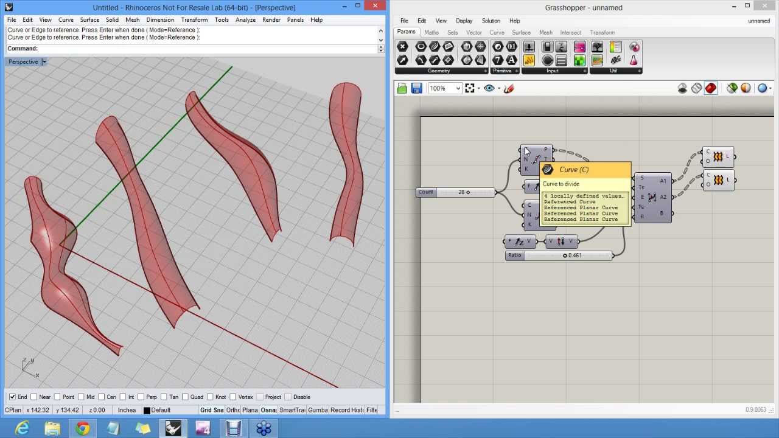This screenshot has height=438, width=779.
Task: Open the Surface menu in Rhino
Action: pyautogui.click(x=89, y=20)
